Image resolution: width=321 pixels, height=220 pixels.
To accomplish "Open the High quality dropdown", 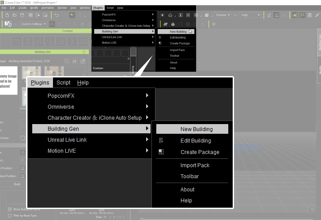I will point(250,15).
